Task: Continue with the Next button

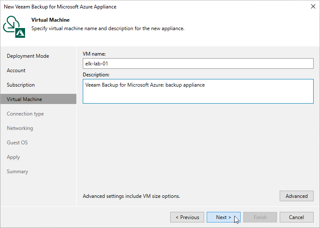Action: coord(224,217)
